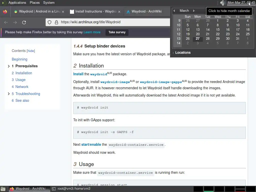Click the padlock site security icon
Screen dimensions: 256x192
click(56, 22)
